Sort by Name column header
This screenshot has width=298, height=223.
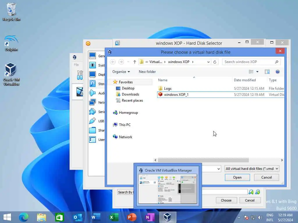[x=194, y=80]
